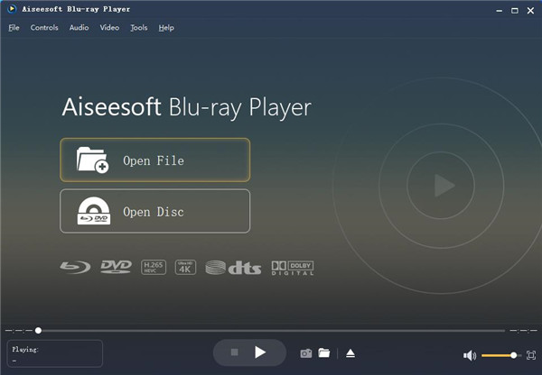542x375 pixels.
Task: Click the volume slider handle
Action: point(514,355)
